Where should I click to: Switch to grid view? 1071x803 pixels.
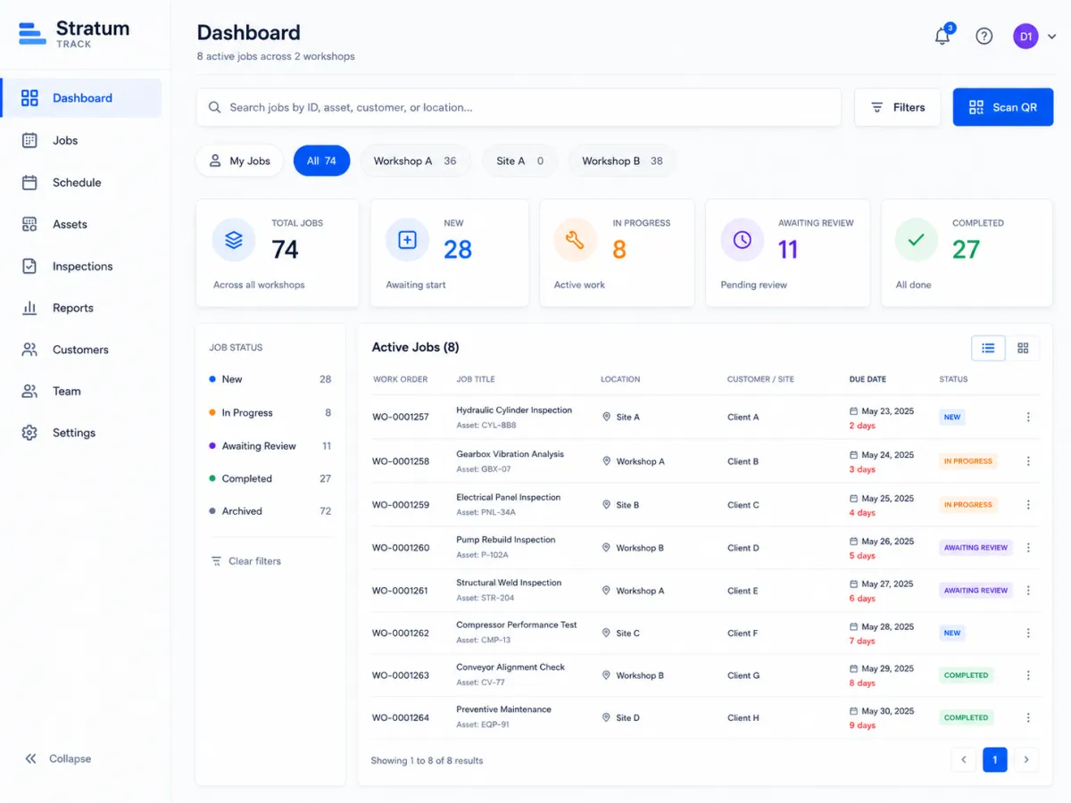click(1023, 348)
